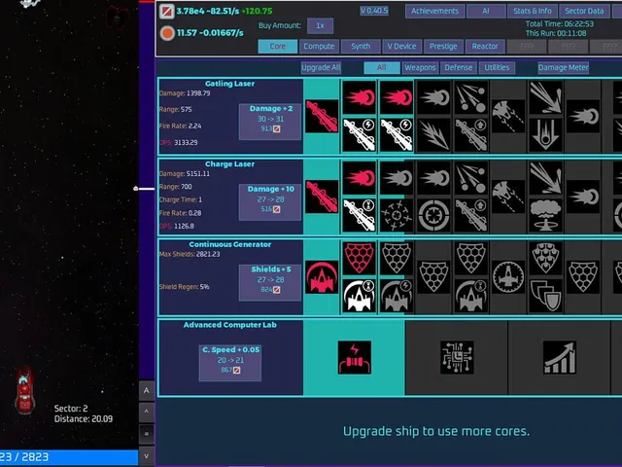Screen dimensions: 622x467
Task: Click the gray downward meteor icon in Gatling row
Action: [x=545, y=135]
